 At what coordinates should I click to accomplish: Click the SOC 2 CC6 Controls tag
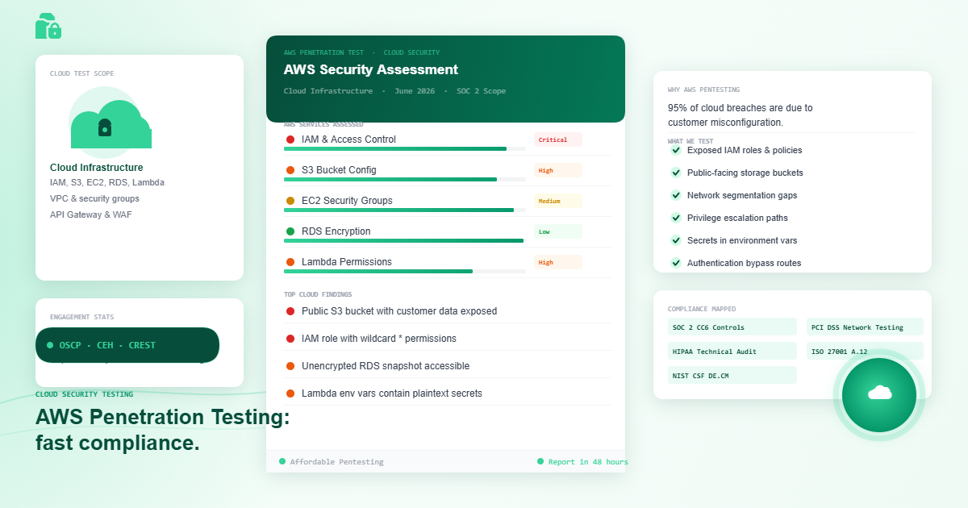point(732,327)
